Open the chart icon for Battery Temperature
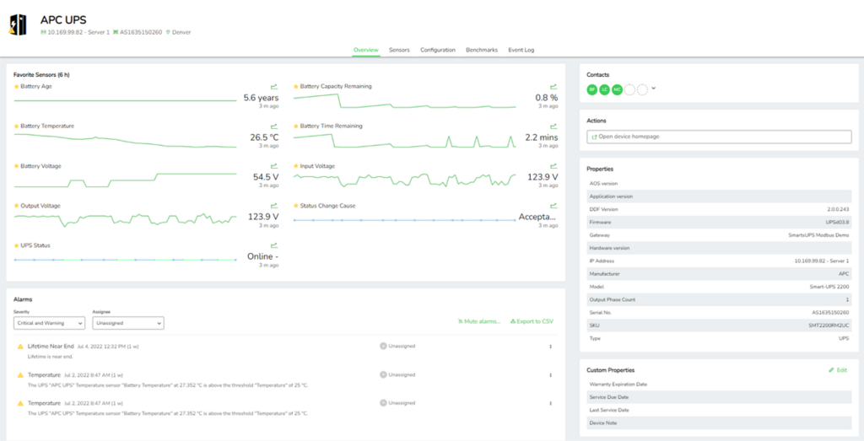Image resolution: width=864 pixels, height=441 pixels. tap(274, 126)
